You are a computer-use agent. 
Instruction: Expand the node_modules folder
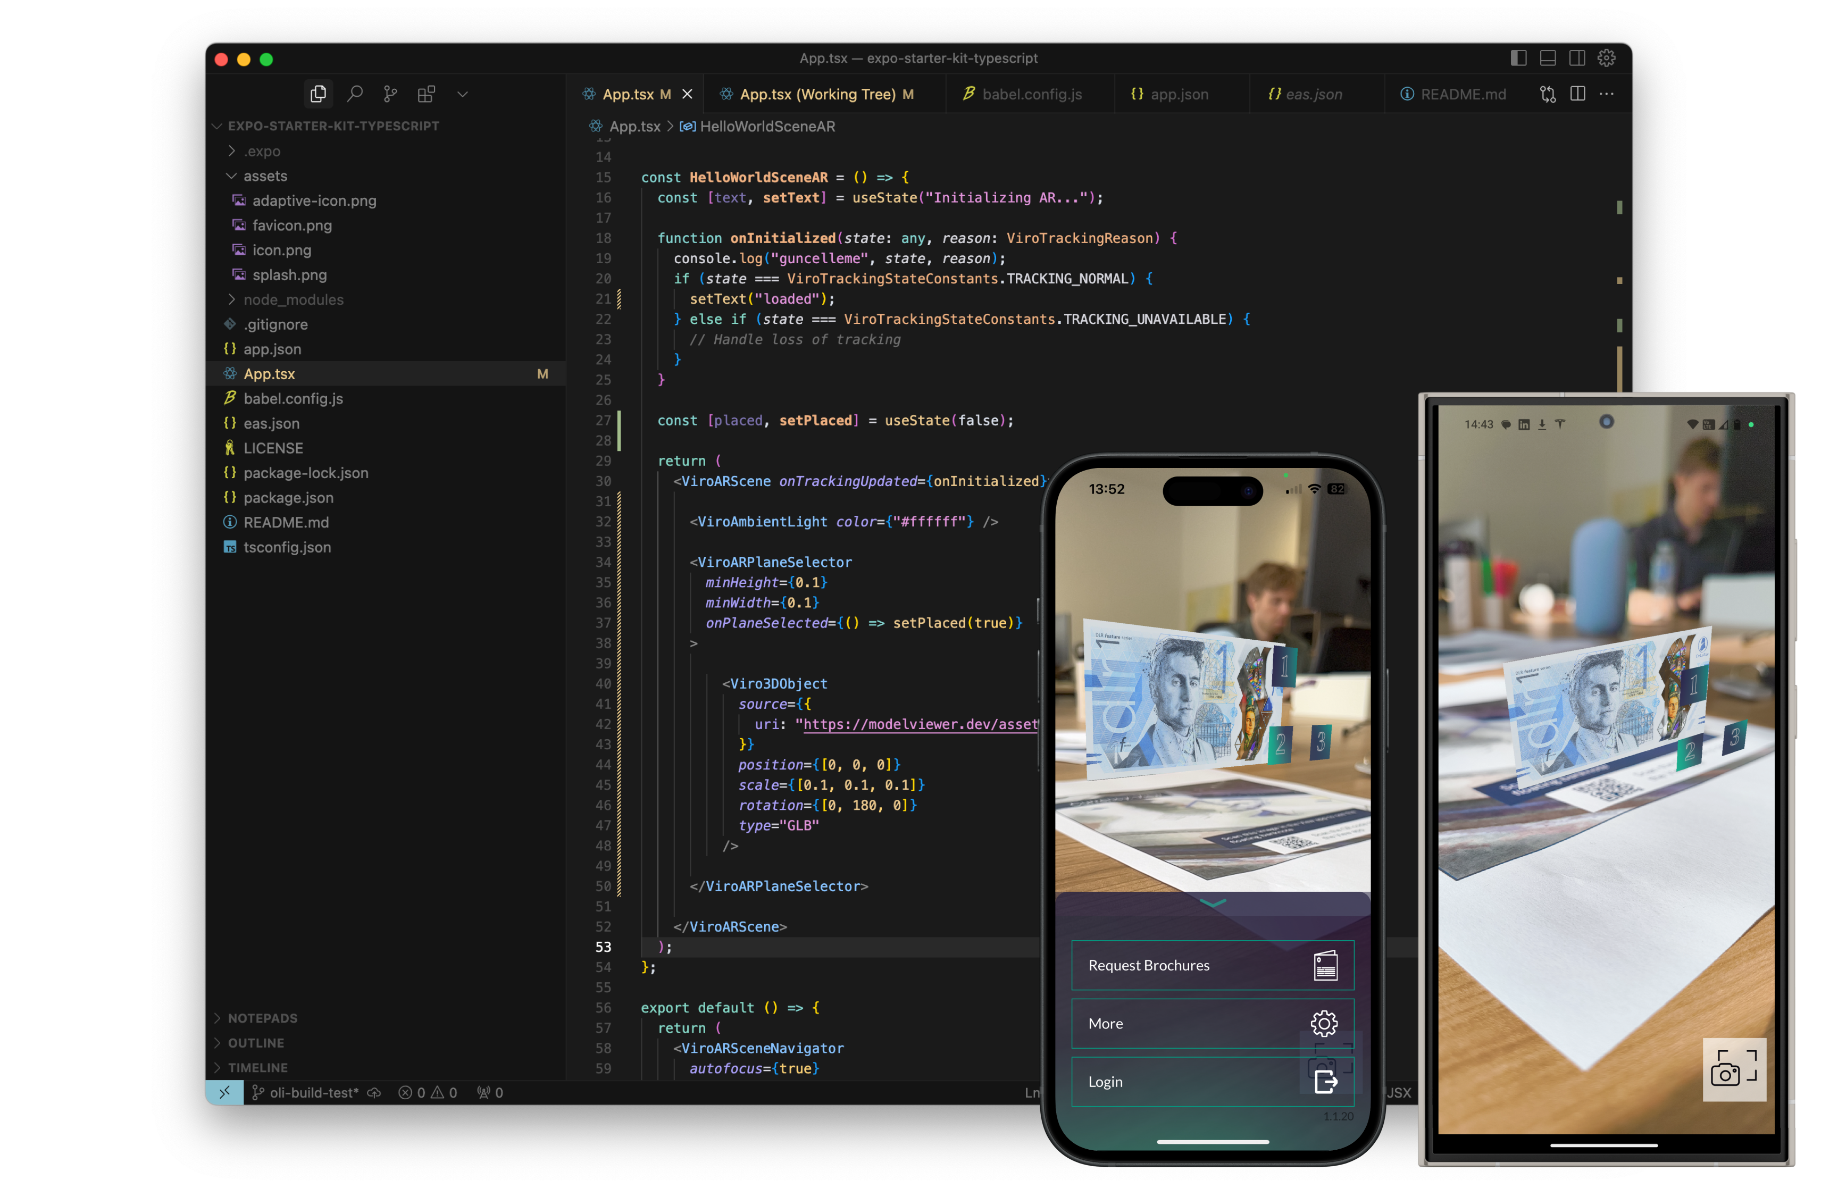coord(293,299)
